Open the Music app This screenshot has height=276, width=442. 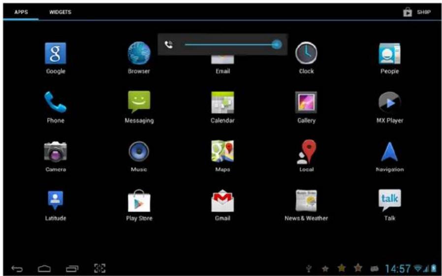click(x=139, y=151)
